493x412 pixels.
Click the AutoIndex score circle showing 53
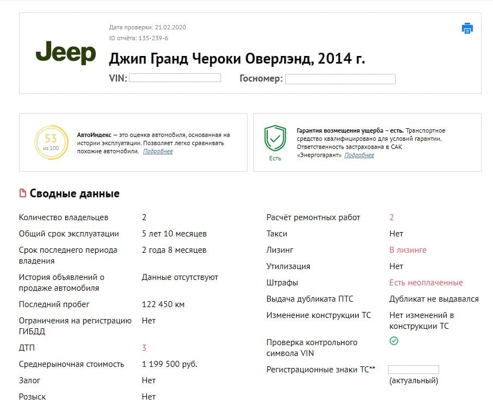coord(51,142)
